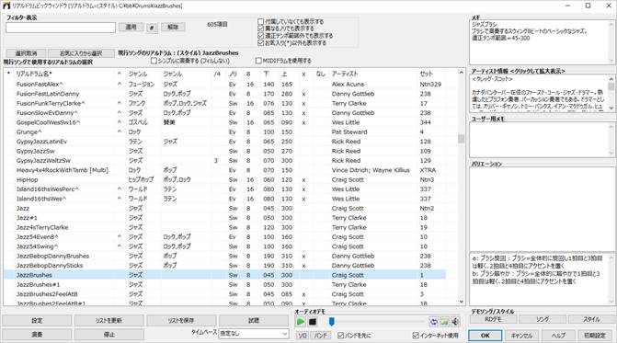Sort by the set column header
This screenshot has width=617, height=343.
tap(426, 74)
